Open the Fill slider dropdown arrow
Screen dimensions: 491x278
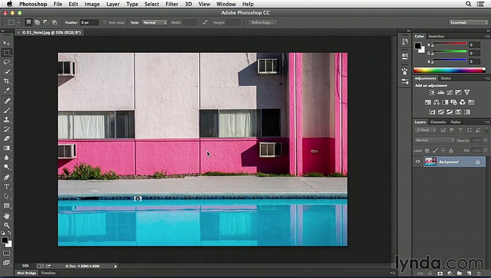(x=485, y=151)
